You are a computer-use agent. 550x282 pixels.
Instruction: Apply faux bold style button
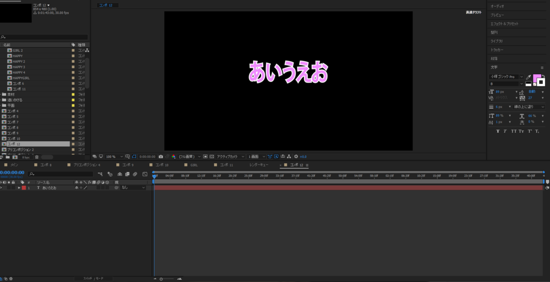click(x=497, y=131)
